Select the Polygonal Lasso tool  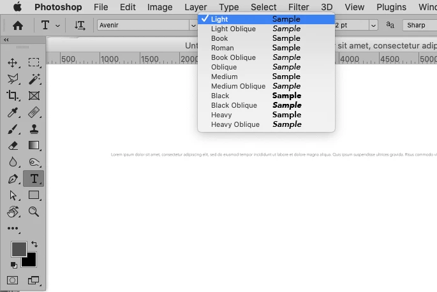13,79
